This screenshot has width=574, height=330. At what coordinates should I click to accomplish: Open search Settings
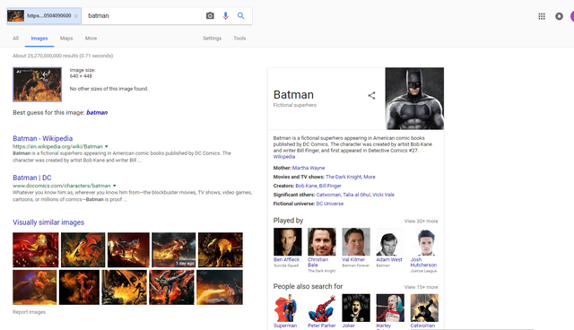pos(213,38)
